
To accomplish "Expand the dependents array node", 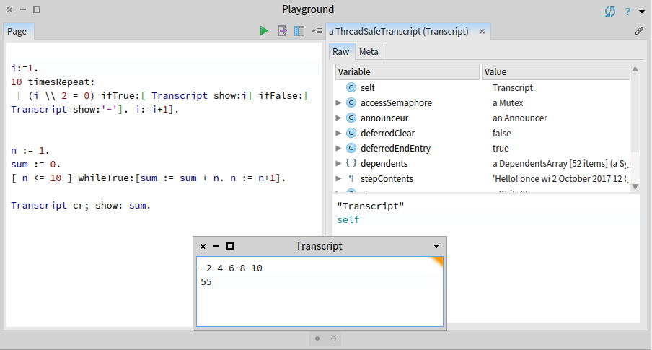I will pyautogui.click(x=339, y=164).
